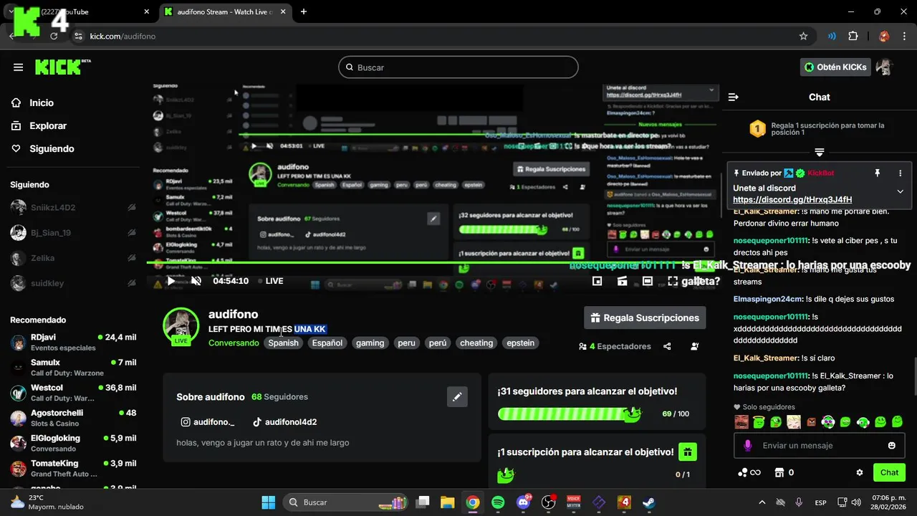Enable picture-in-picture mode
917x516 pixels.
pos(597,281)
